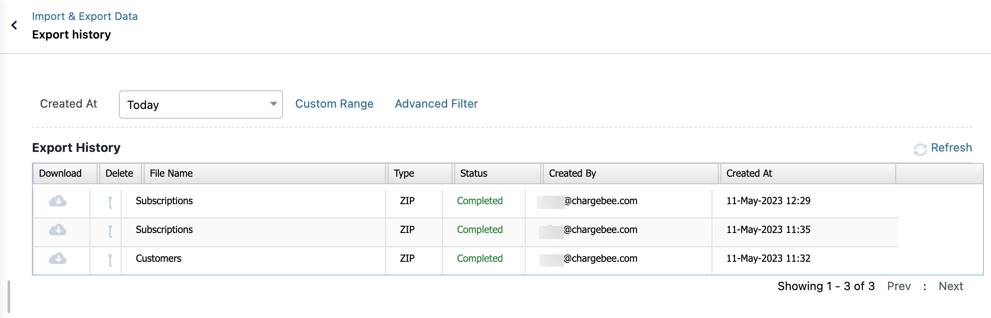
Task: Open the Advanced Filter options
Action: 436,104
